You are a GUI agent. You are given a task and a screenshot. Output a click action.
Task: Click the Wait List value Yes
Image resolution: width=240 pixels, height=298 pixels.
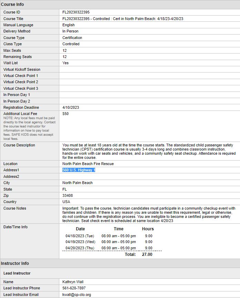coord(66,63)
